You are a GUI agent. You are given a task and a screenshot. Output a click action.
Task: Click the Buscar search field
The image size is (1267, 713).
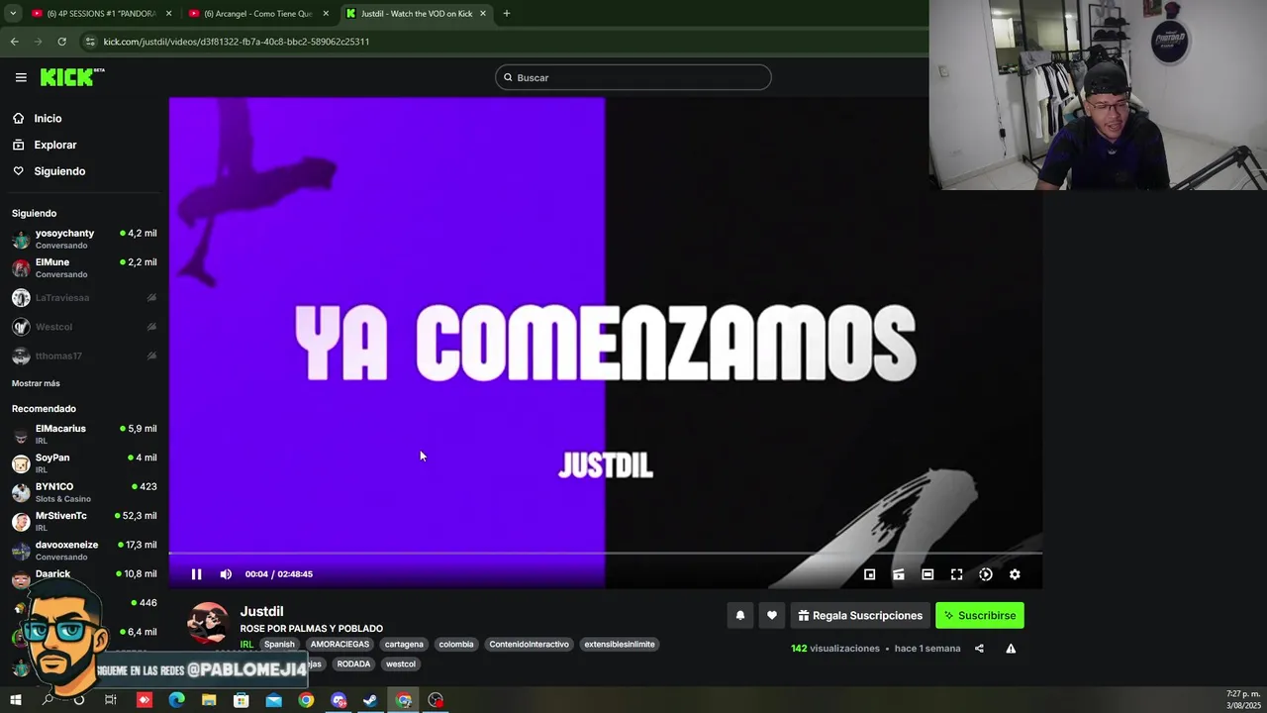(633, 77)
